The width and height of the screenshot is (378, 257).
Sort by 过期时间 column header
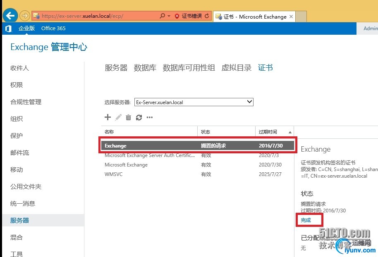(275, 132)
